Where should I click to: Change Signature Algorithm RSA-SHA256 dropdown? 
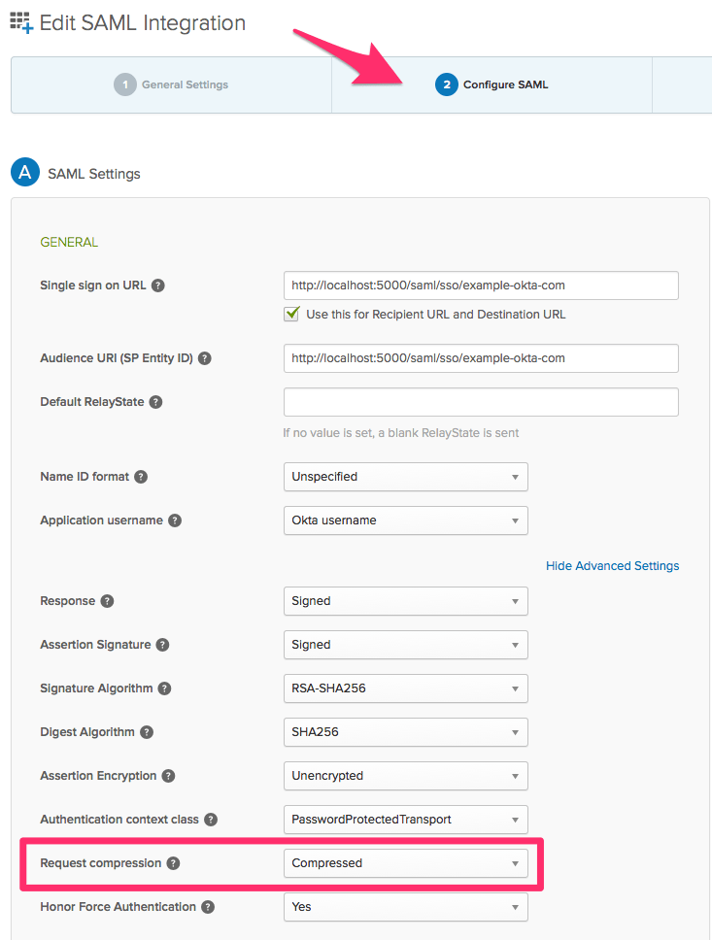click(x=405, y=688)
